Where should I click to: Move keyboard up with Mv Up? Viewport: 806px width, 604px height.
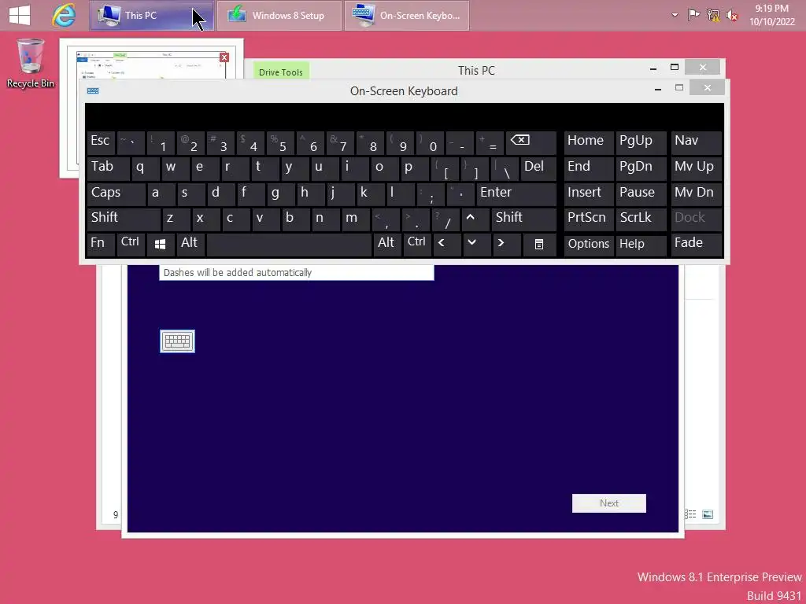point(697,168)
